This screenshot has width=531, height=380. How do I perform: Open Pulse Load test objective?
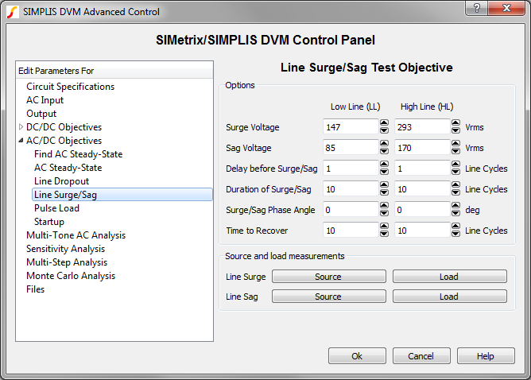pyautogui.click(x=57, y=208)
